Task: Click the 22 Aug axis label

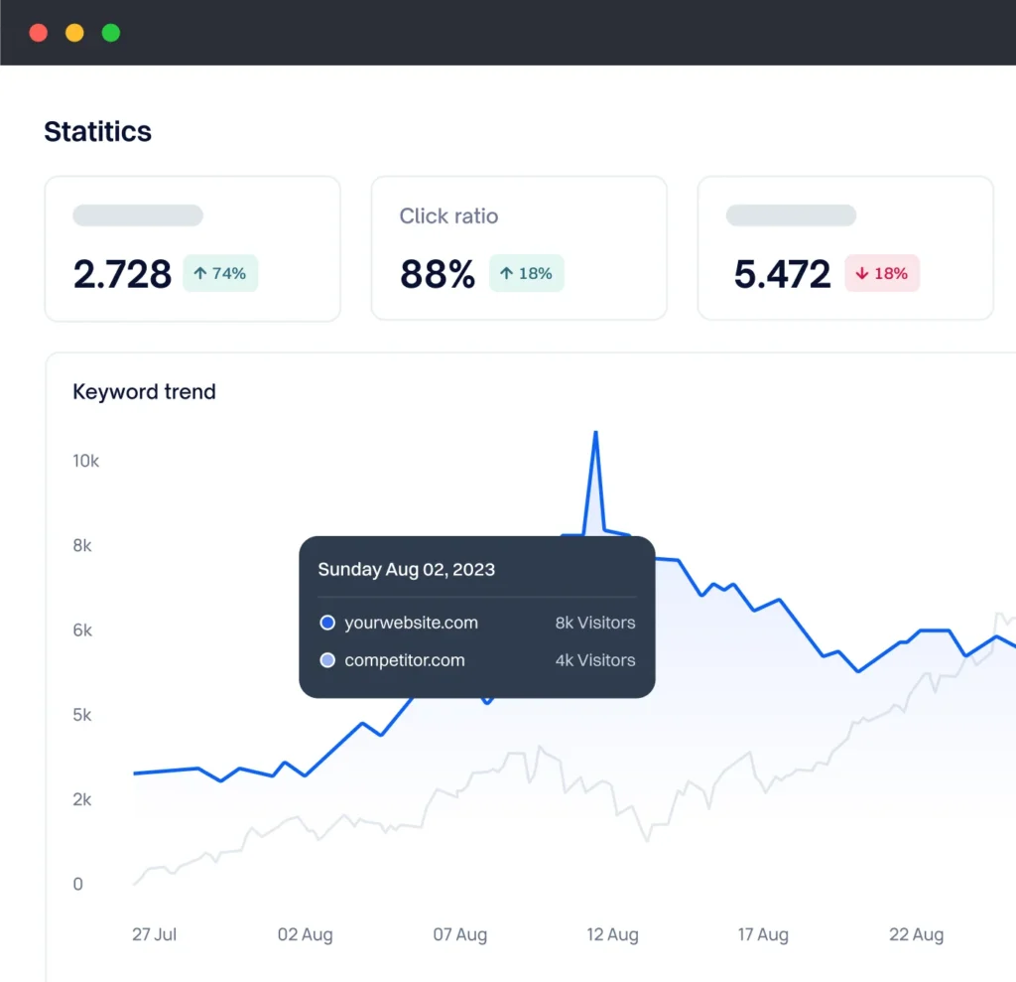Action: [x=916, y=934]
